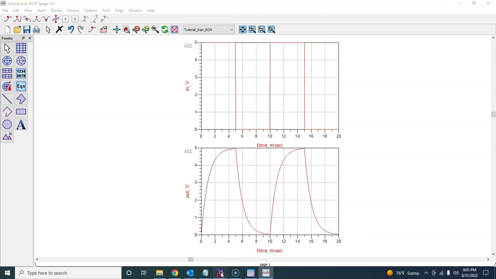Viewport: 496px width, 279px height.
Task: Open the Tools menu
Action: click(106, 10)
